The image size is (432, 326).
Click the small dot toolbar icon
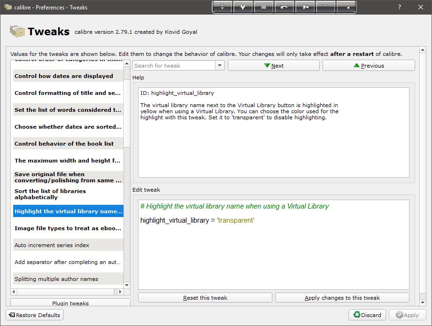click(347, 7)
